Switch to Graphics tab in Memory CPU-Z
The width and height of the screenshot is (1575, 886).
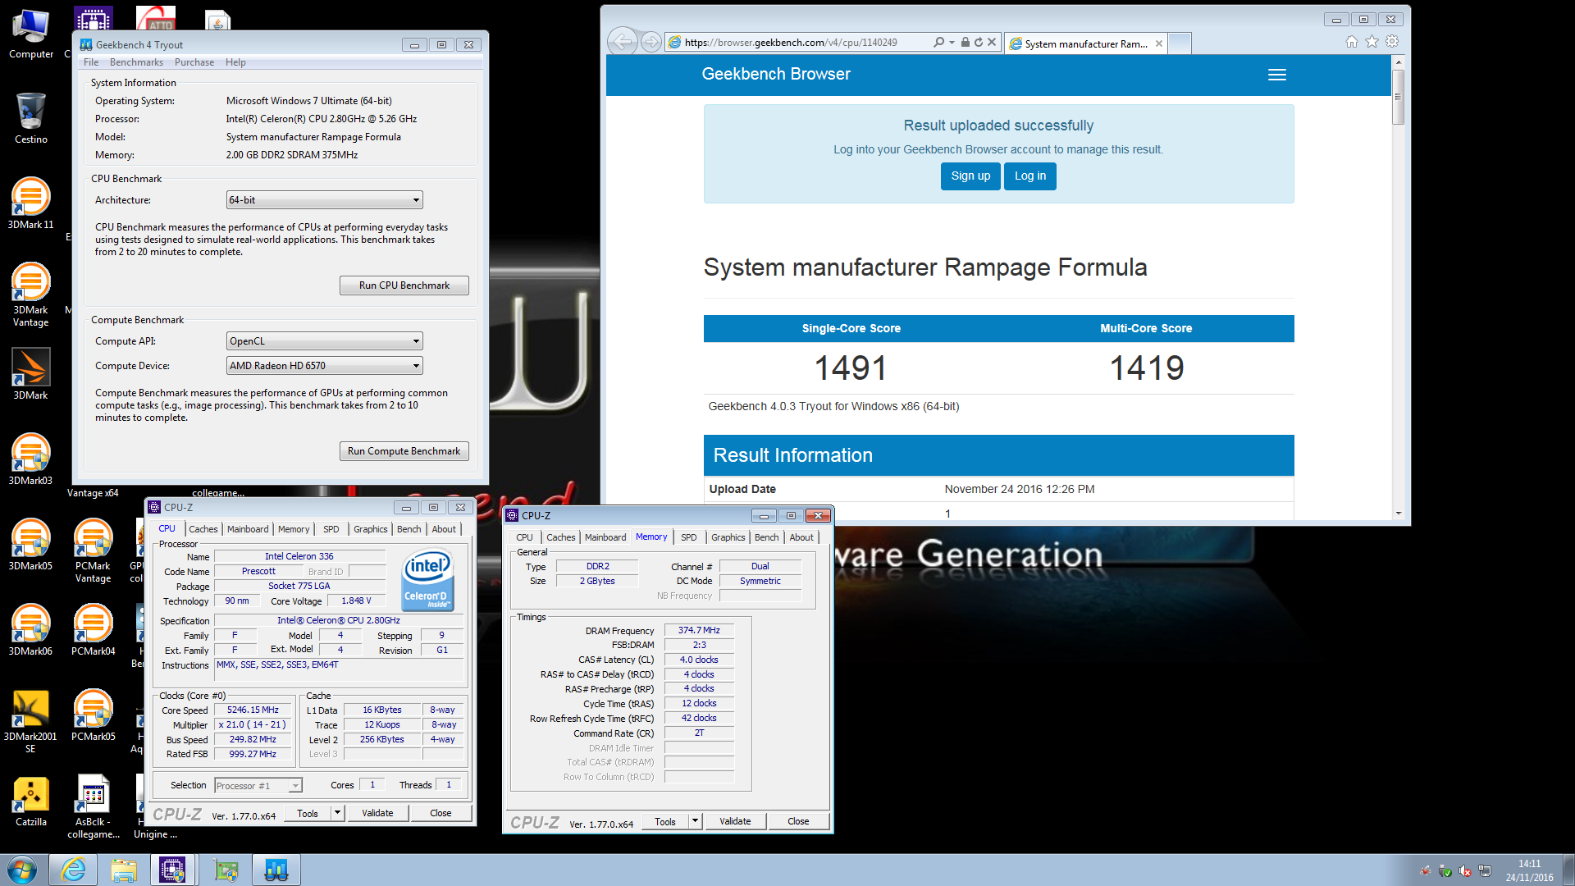point(728,537)
